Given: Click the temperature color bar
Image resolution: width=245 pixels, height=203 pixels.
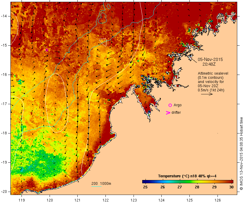Looking at the screenshot, I should [188, 182].
